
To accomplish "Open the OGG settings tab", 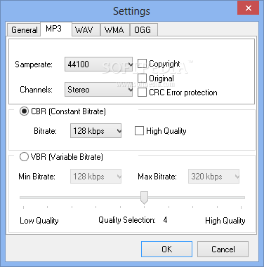I will tap(144, 30).
